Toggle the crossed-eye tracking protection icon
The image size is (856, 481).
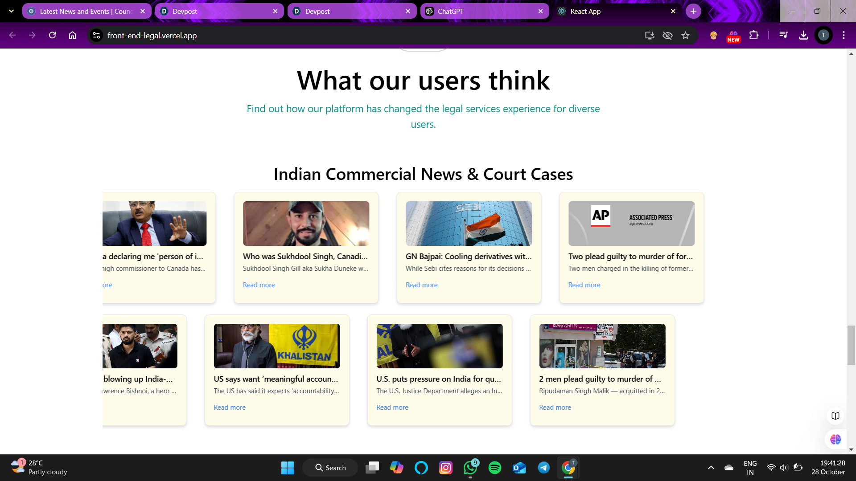(x=667, y=35)
